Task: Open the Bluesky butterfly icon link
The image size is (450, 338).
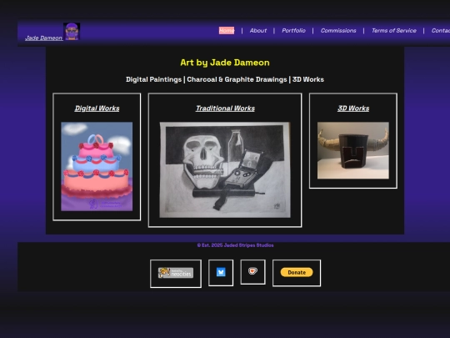Action: (221, 272)
